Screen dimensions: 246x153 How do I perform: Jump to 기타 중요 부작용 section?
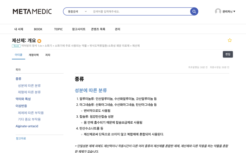pos(29,119)
